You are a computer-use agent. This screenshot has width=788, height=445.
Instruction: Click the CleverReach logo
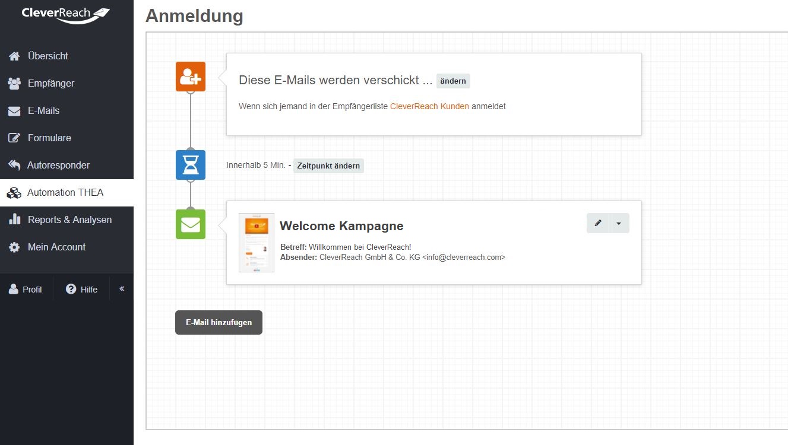pos(66,15)
